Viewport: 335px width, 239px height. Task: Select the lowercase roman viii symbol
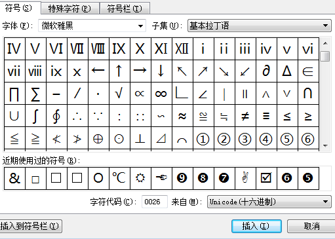[x=35, y=71]
